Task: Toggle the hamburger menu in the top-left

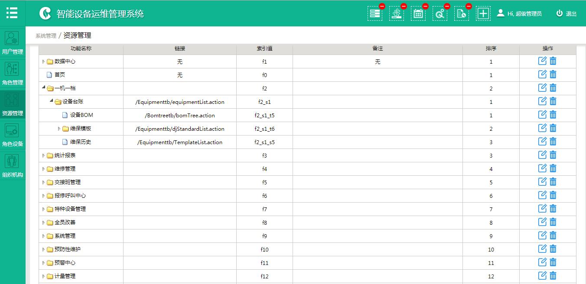Action: pyautogui.click(x=12, y=13)
